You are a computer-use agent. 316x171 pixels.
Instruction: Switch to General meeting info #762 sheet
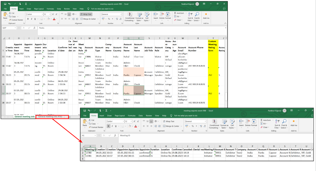[x=50, y=117]
